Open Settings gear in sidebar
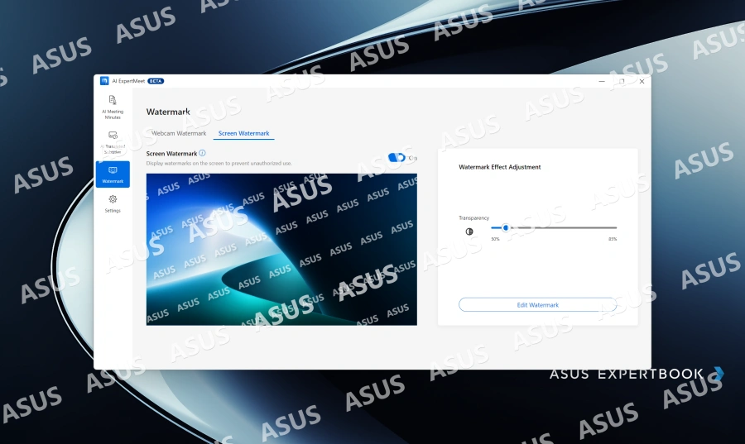The height and width of the screenshot is (444, 745). (113, 203)
